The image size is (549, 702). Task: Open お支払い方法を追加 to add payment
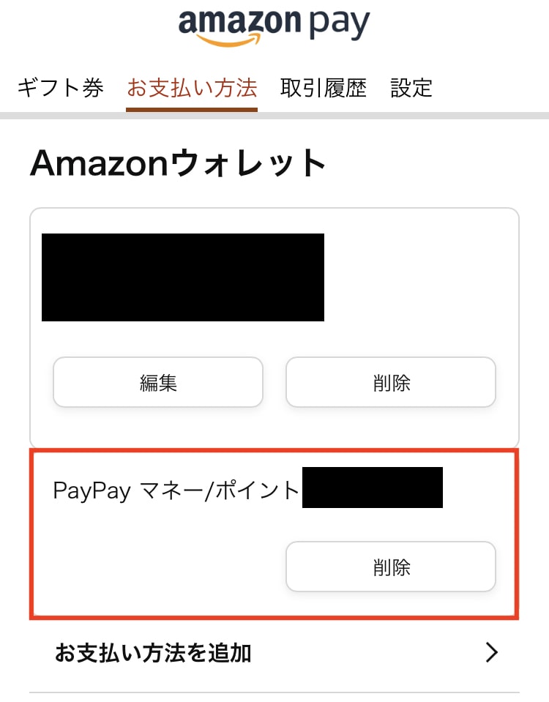tap(274, 653)
